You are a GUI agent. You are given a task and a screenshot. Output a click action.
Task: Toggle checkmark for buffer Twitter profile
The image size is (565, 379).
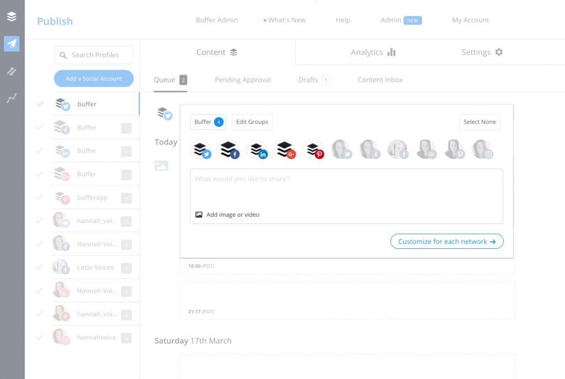tap(40, 104)
